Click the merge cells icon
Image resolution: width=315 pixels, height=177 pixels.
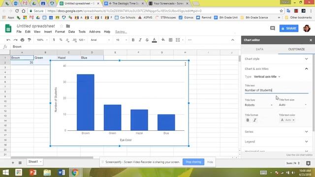pyautogui.click(x=178, y=40)
